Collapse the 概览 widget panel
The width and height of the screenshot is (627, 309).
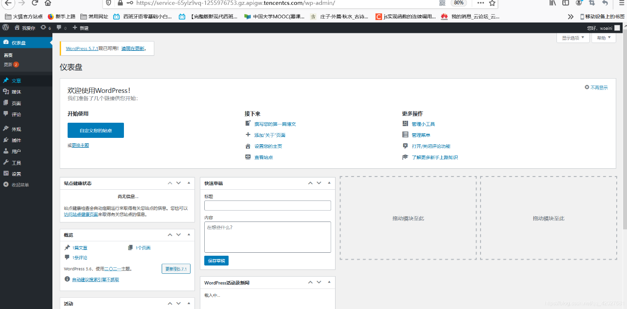[x=189, y=235]
